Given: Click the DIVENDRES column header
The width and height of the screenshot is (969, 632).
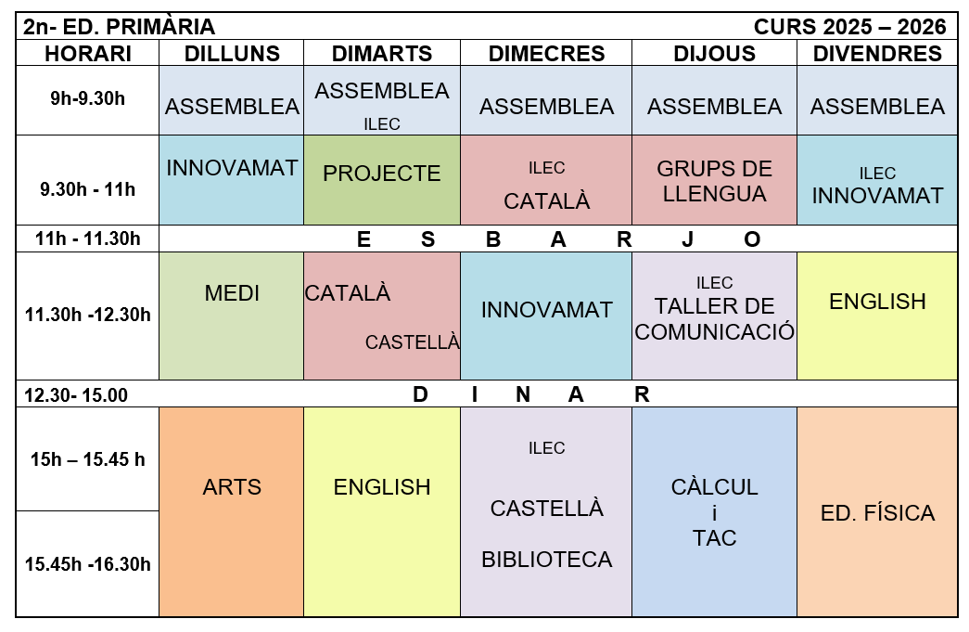Looking at the screenshot, I should pos(877,54).
